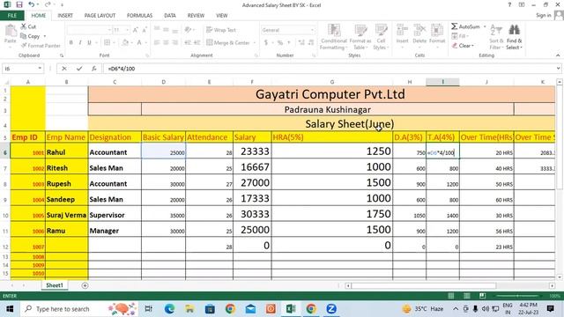Click the font color A swatch
The image size is (564, 317).
tap(139, 42)
